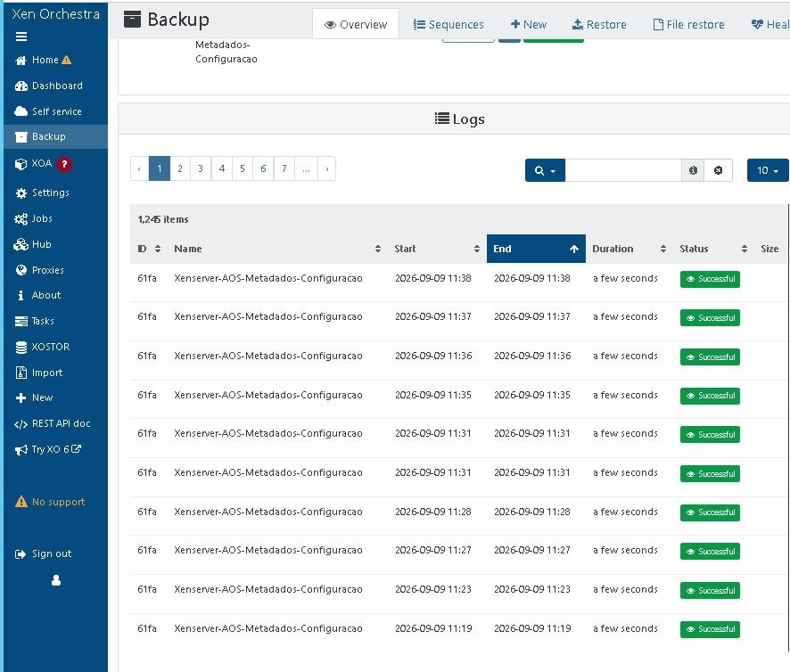The width and height of the screenshot is (790, 672).
Task: Toggle End column sort direction
Action: pos(536,249)
